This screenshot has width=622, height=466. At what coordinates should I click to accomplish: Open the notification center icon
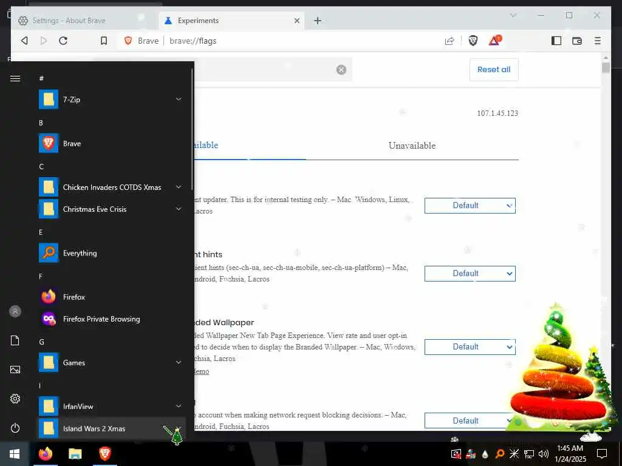click(x=602, y=454)
